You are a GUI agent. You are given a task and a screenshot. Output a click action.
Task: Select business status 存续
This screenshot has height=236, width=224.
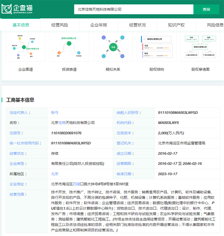point(55,154)
